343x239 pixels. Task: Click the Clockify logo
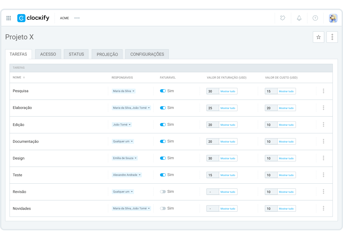33,18
